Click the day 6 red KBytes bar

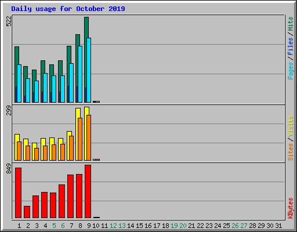click(x=62, y=201)
